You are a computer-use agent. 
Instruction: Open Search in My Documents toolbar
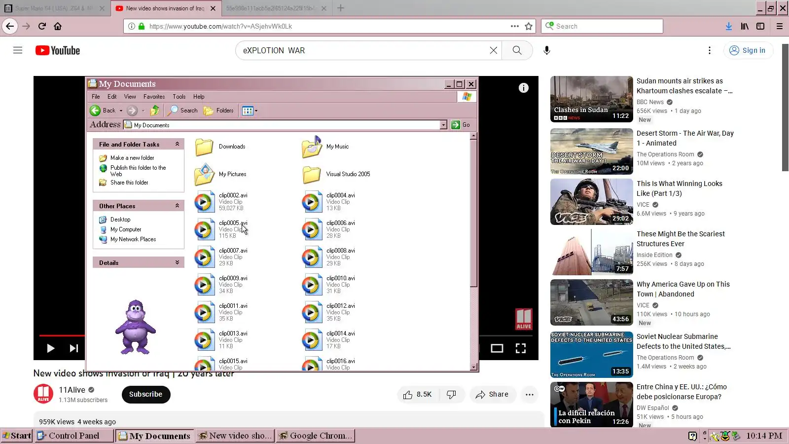[182, 111]
